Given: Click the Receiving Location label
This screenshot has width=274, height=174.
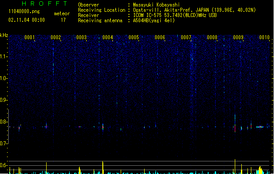Looking at the screenshot, I should coord(101,10).
